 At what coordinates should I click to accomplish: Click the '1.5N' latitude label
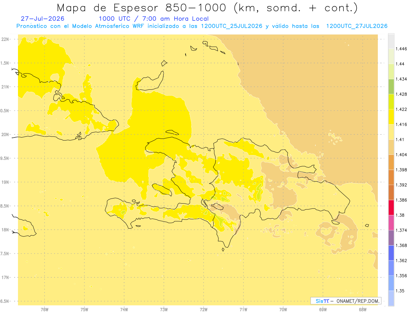(x=5, y=63)
